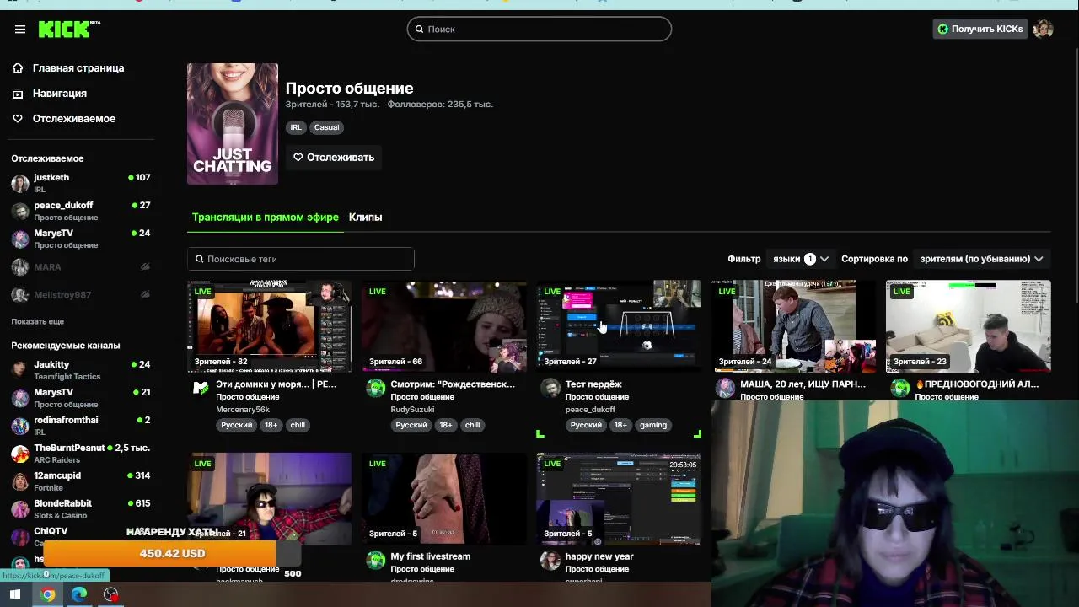1079x607 pixels.
Task: Click the avatar beside My first livestream
Action: point(376,560)
